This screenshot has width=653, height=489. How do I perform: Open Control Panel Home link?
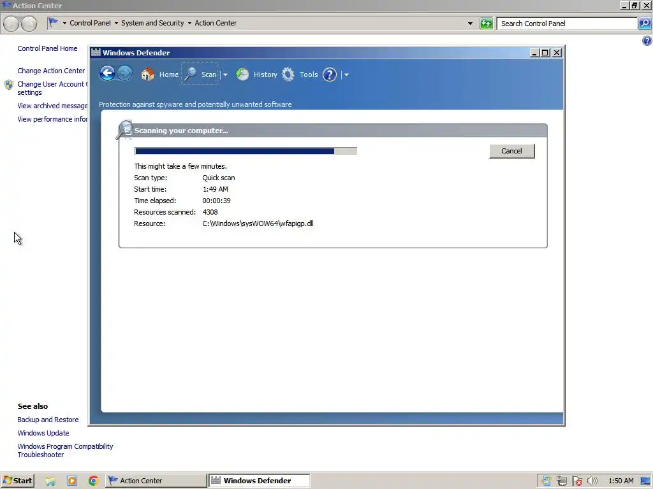click(x=47, y=48)
